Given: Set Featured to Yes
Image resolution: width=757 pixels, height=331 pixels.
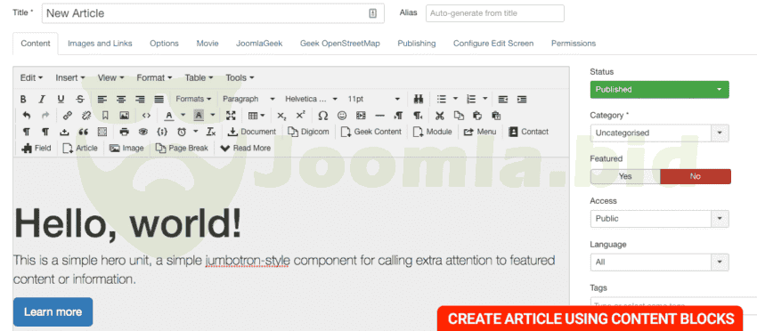Looking at the screenshot, I should [x=625, y=176].
